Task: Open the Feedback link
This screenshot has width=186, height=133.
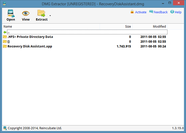Action: [x=161, y=12]
